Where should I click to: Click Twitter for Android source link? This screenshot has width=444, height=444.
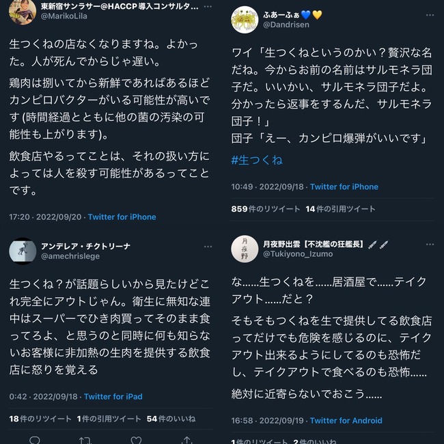(346, 421)
